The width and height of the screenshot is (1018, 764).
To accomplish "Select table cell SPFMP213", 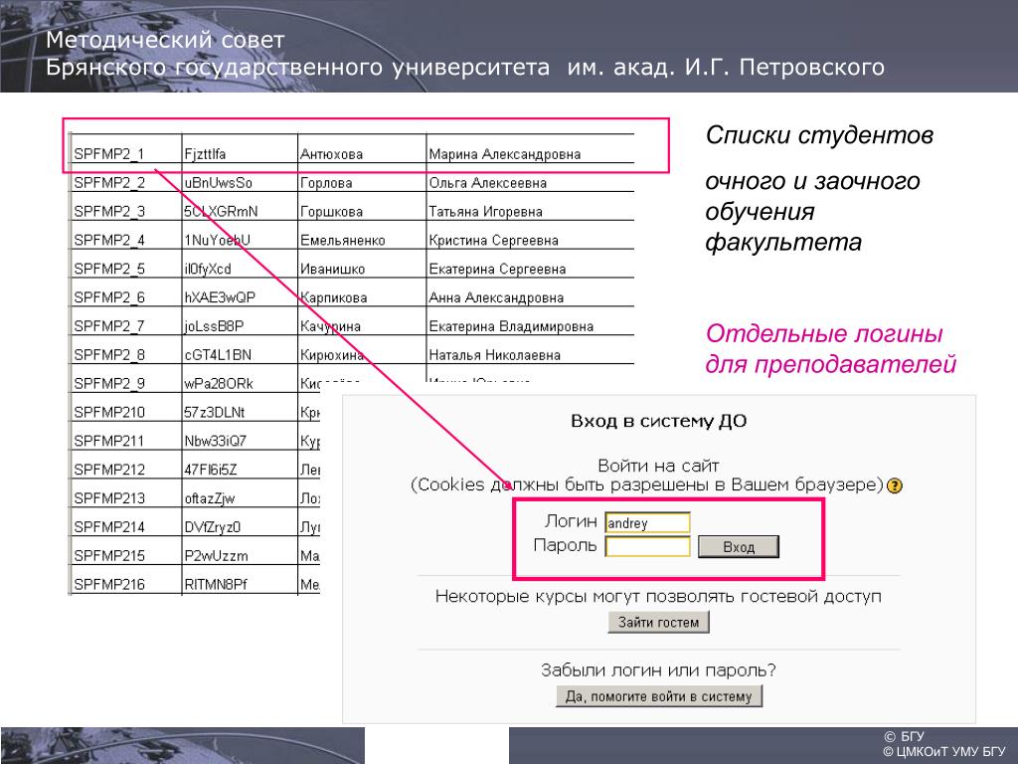I will point(125,493).
